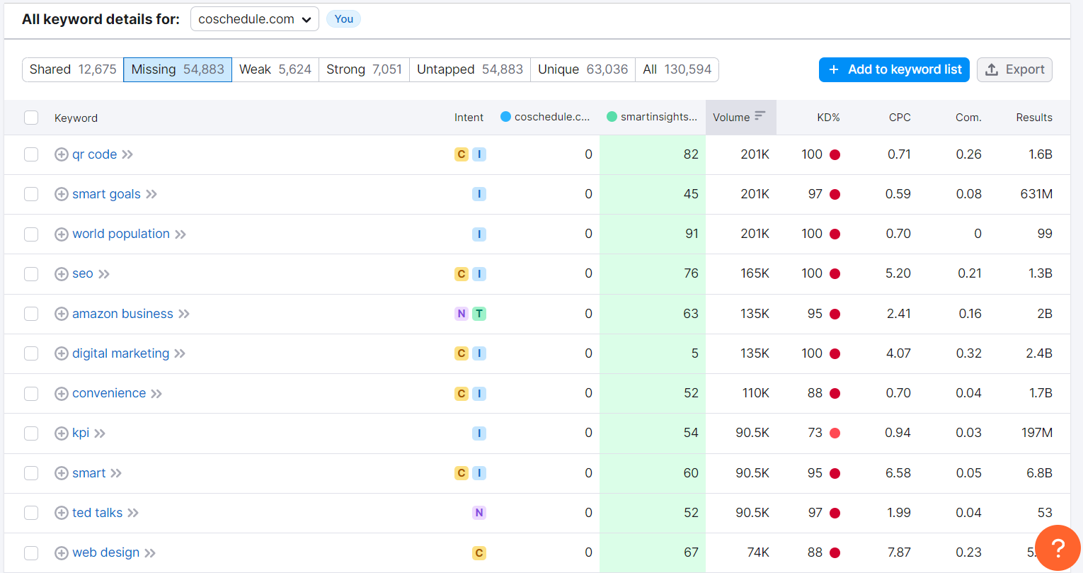The height and width of the screenshot is (573, 1083).
Task: Open the coschedule.com domain dropdown
Action: (255, 19)
